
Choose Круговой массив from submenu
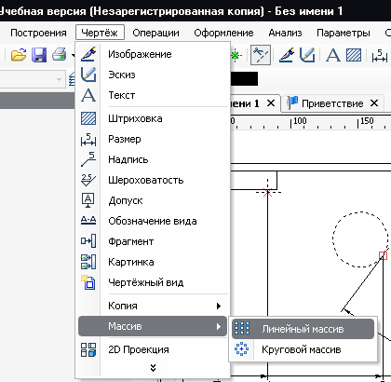coord(303,349)
